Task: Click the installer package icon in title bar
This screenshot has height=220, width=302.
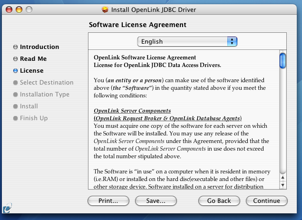Action: point(106,10)
